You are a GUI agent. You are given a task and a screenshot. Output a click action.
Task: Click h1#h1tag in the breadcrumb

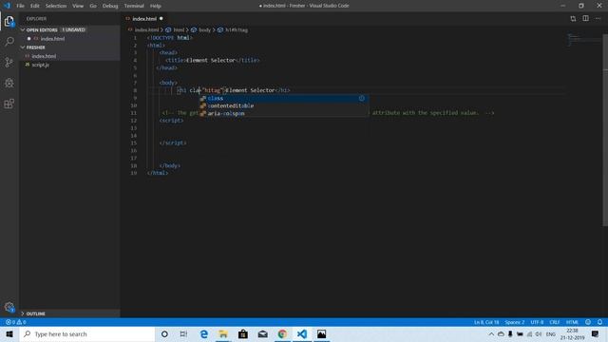click(x=237, y=29)
